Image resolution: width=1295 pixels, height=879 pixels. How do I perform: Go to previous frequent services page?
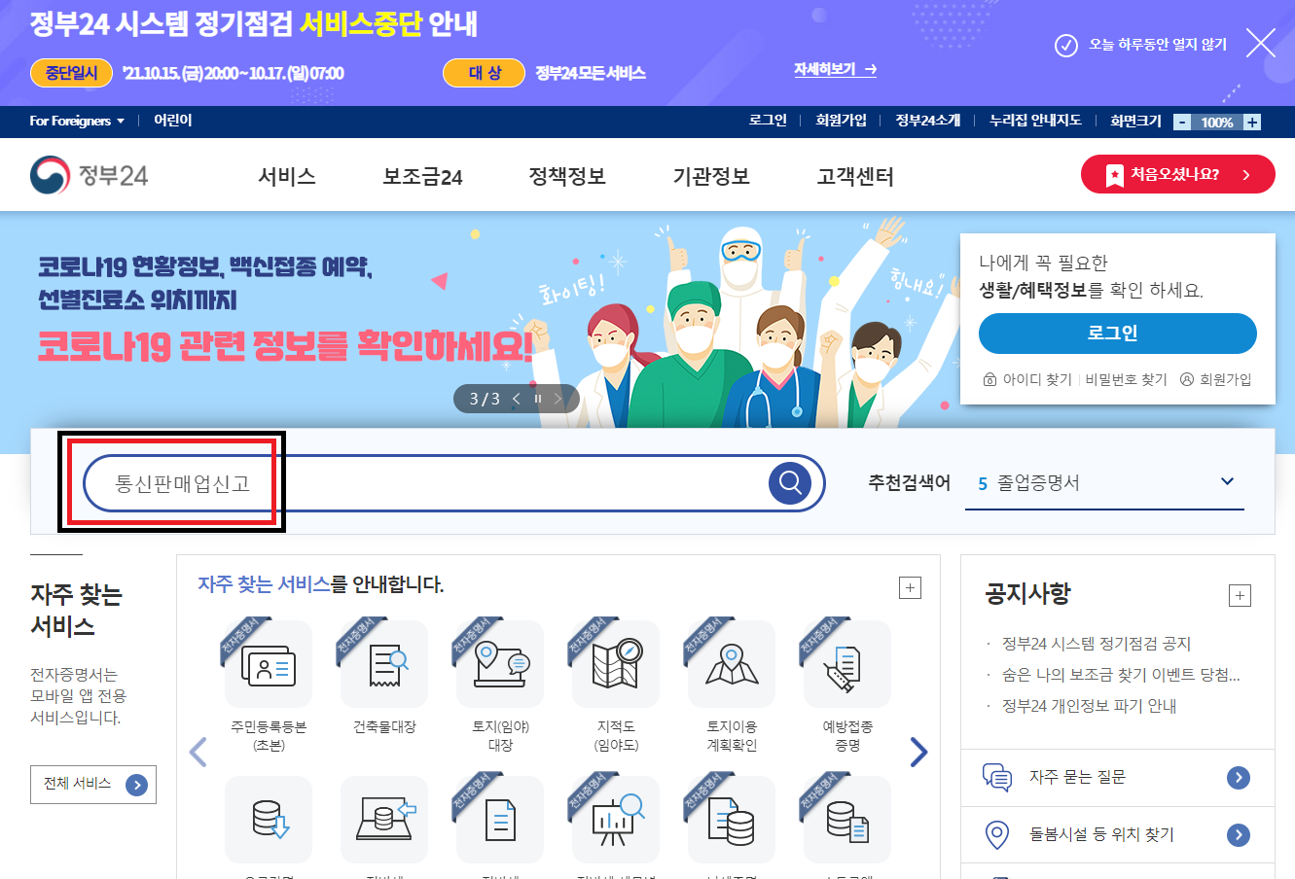point(198,752)
